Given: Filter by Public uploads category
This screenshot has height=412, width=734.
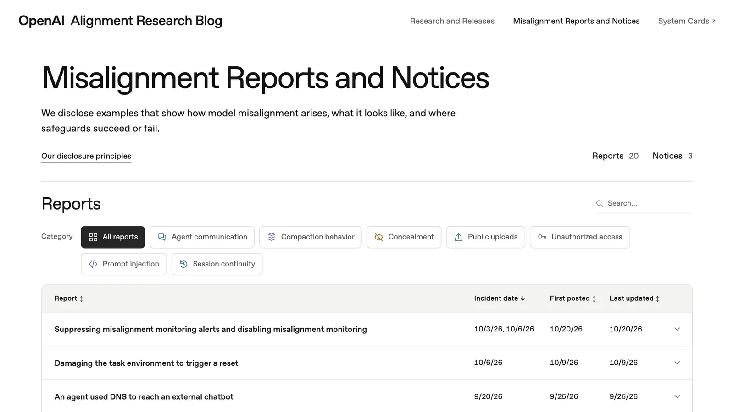Looking at the screenshot, I should tap(486, 237).
